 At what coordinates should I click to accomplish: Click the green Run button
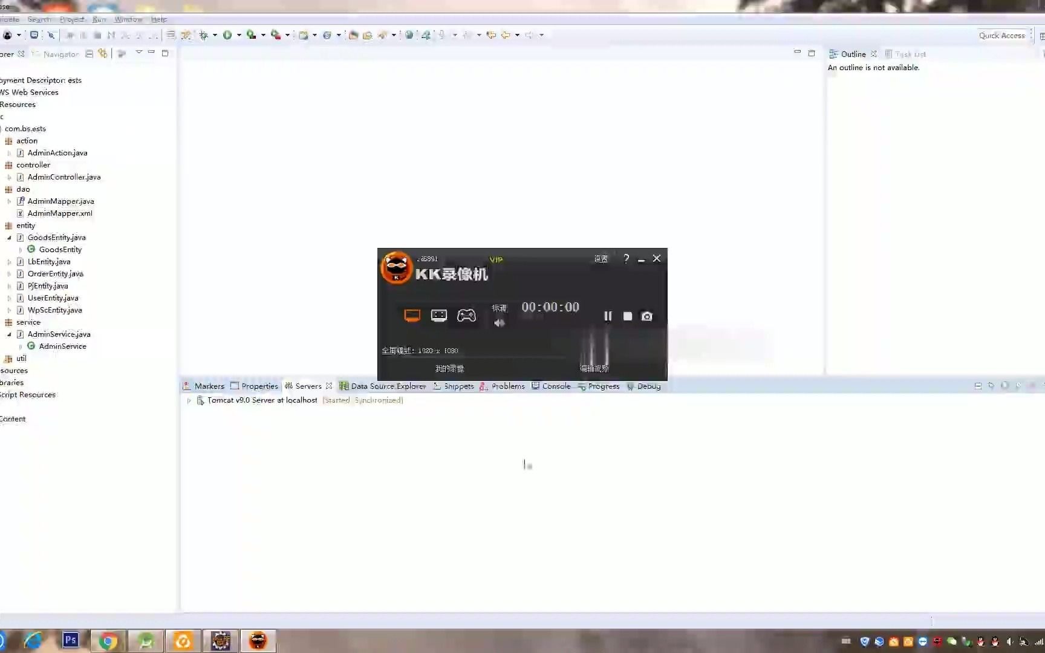click(227, 35)
